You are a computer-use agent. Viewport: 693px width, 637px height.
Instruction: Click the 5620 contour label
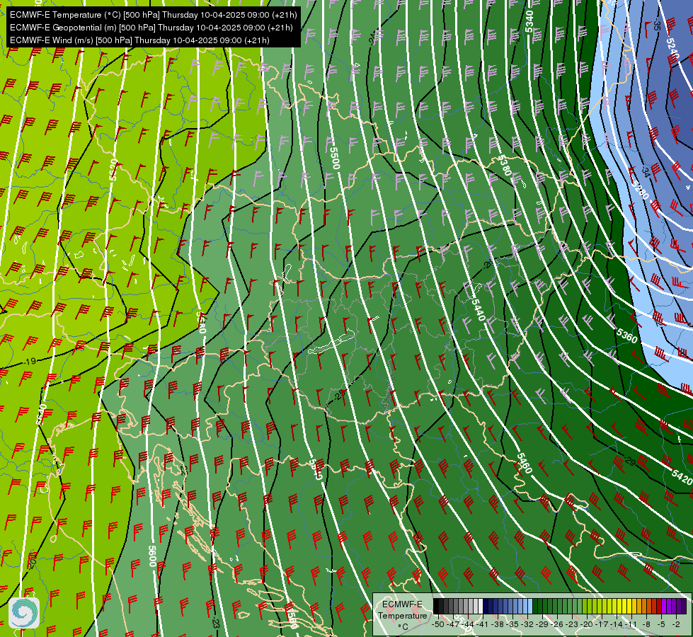pyautogui.click(x=113, y=170)
